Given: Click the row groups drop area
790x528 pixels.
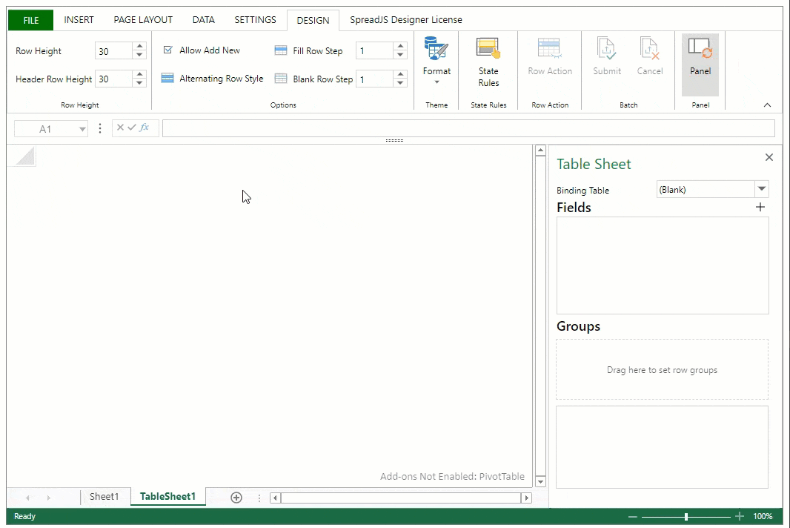Looking at the screenshot, I should pyautogui.click(x=662, y=369).
